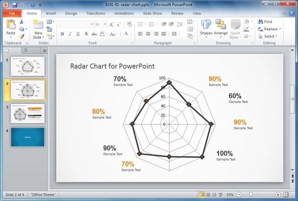
Task: Click the zoom in plus button
Action: click(x=278, y=194)
